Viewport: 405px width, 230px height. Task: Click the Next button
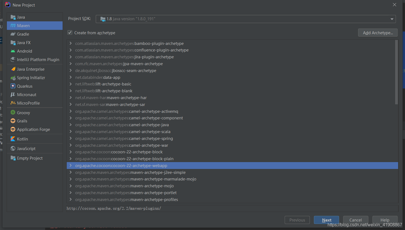[326, 220]
